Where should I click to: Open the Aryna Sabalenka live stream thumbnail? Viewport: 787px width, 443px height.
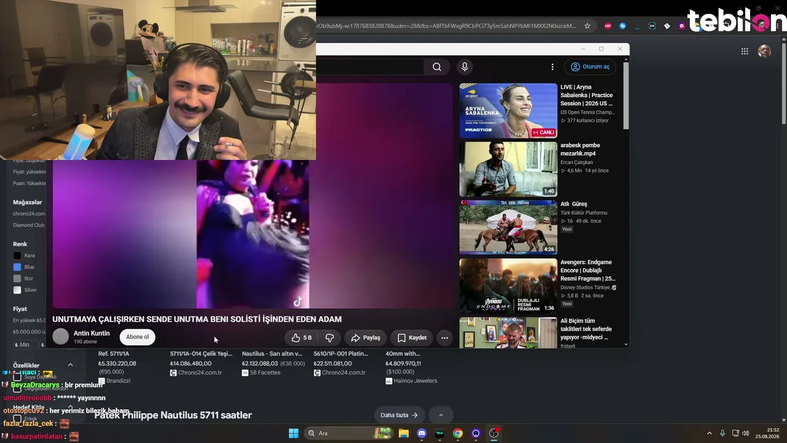tap(508, 111)
